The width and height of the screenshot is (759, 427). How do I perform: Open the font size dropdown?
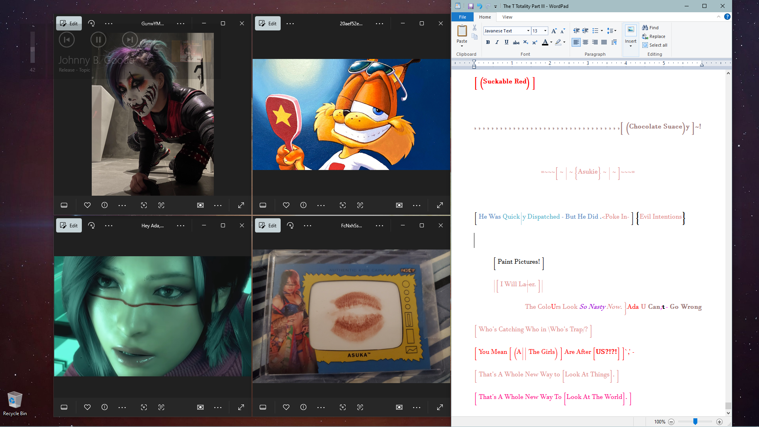545,31
